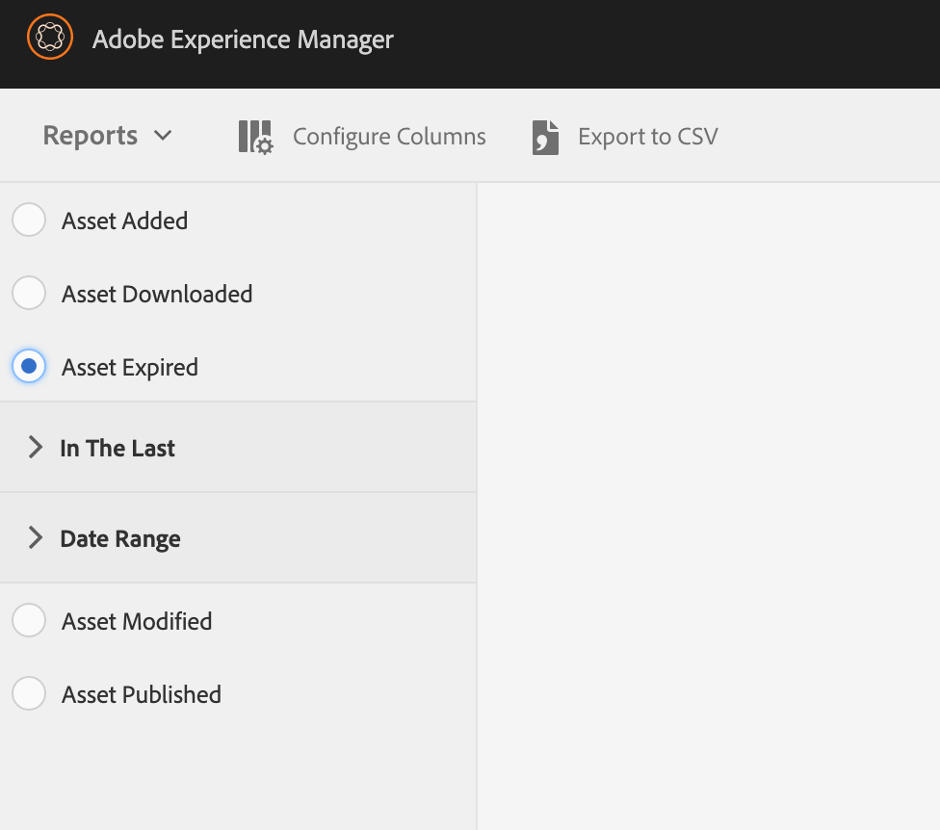Click the Date Range heading
Viewport: 940px width, 830px height.
(120, 538)
